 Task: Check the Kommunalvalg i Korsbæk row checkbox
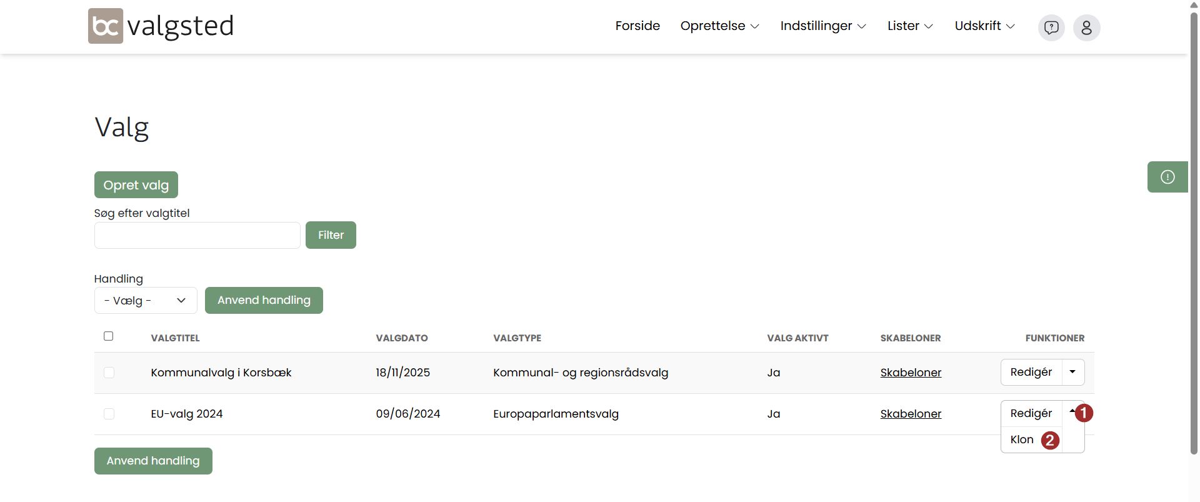point(109,373)
